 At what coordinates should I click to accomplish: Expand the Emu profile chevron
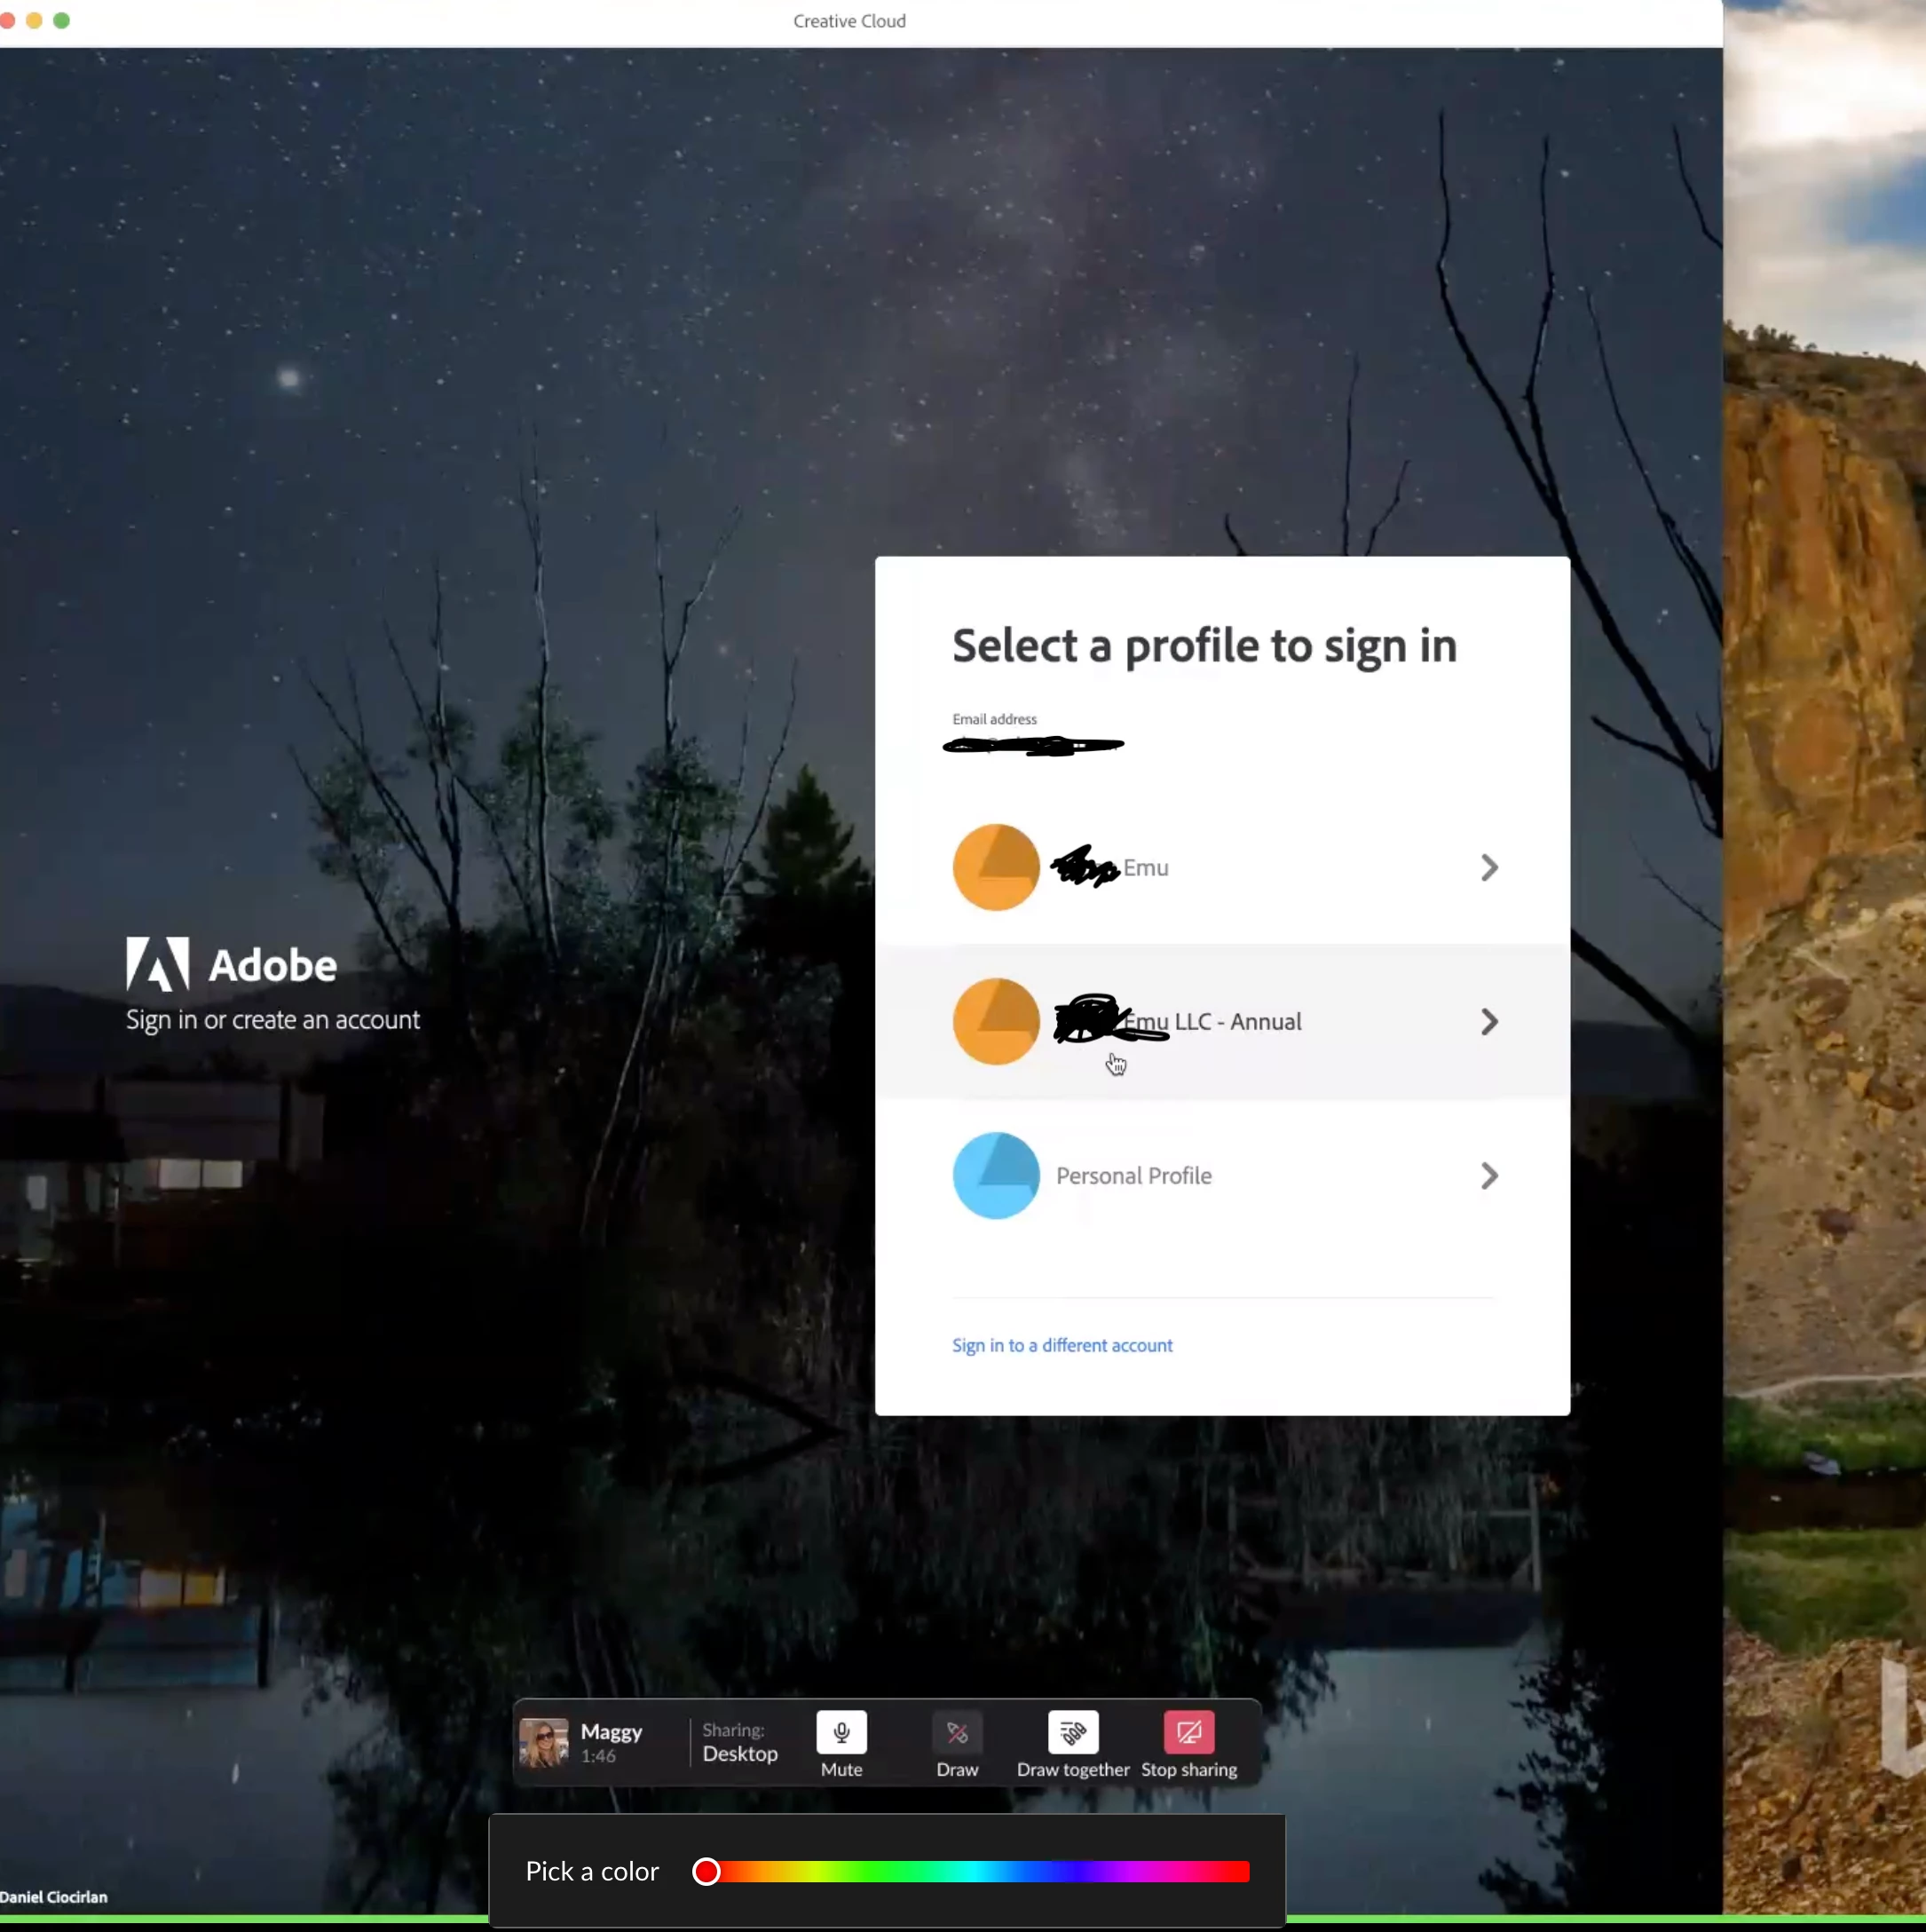[x=1488, y=867]
